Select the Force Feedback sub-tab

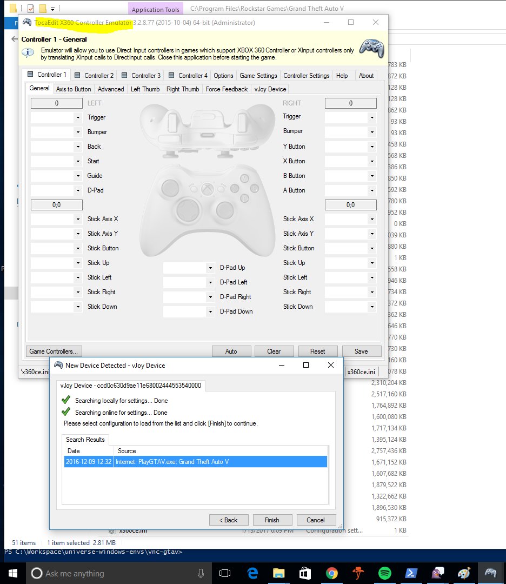coord(227,89)
